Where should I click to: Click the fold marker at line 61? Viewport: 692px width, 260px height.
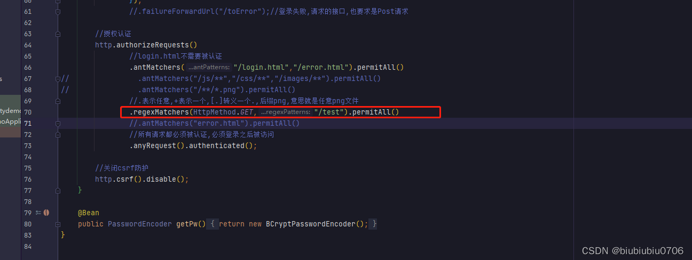click(58, 11)
